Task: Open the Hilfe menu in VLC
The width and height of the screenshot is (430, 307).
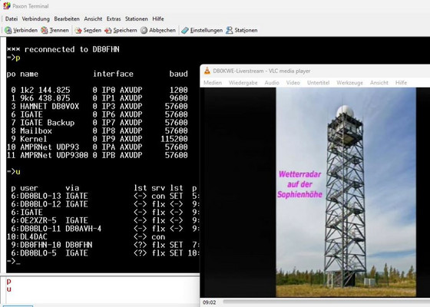Action: click(401, 83)
